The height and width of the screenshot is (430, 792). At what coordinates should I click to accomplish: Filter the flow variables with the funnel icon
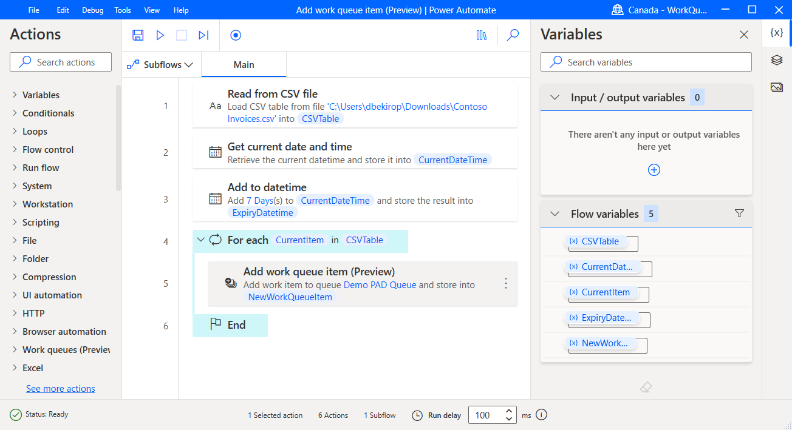739,213
